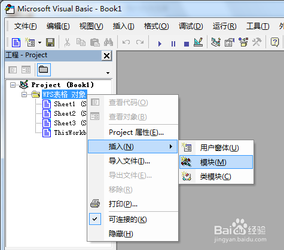Open Project panel toolbar options arrow

(x=108, y=73)
